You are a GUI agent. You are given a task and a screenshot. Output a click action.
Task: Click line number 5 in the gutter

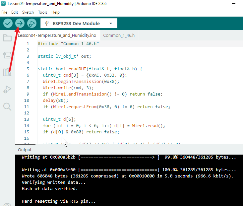(28, 69)
